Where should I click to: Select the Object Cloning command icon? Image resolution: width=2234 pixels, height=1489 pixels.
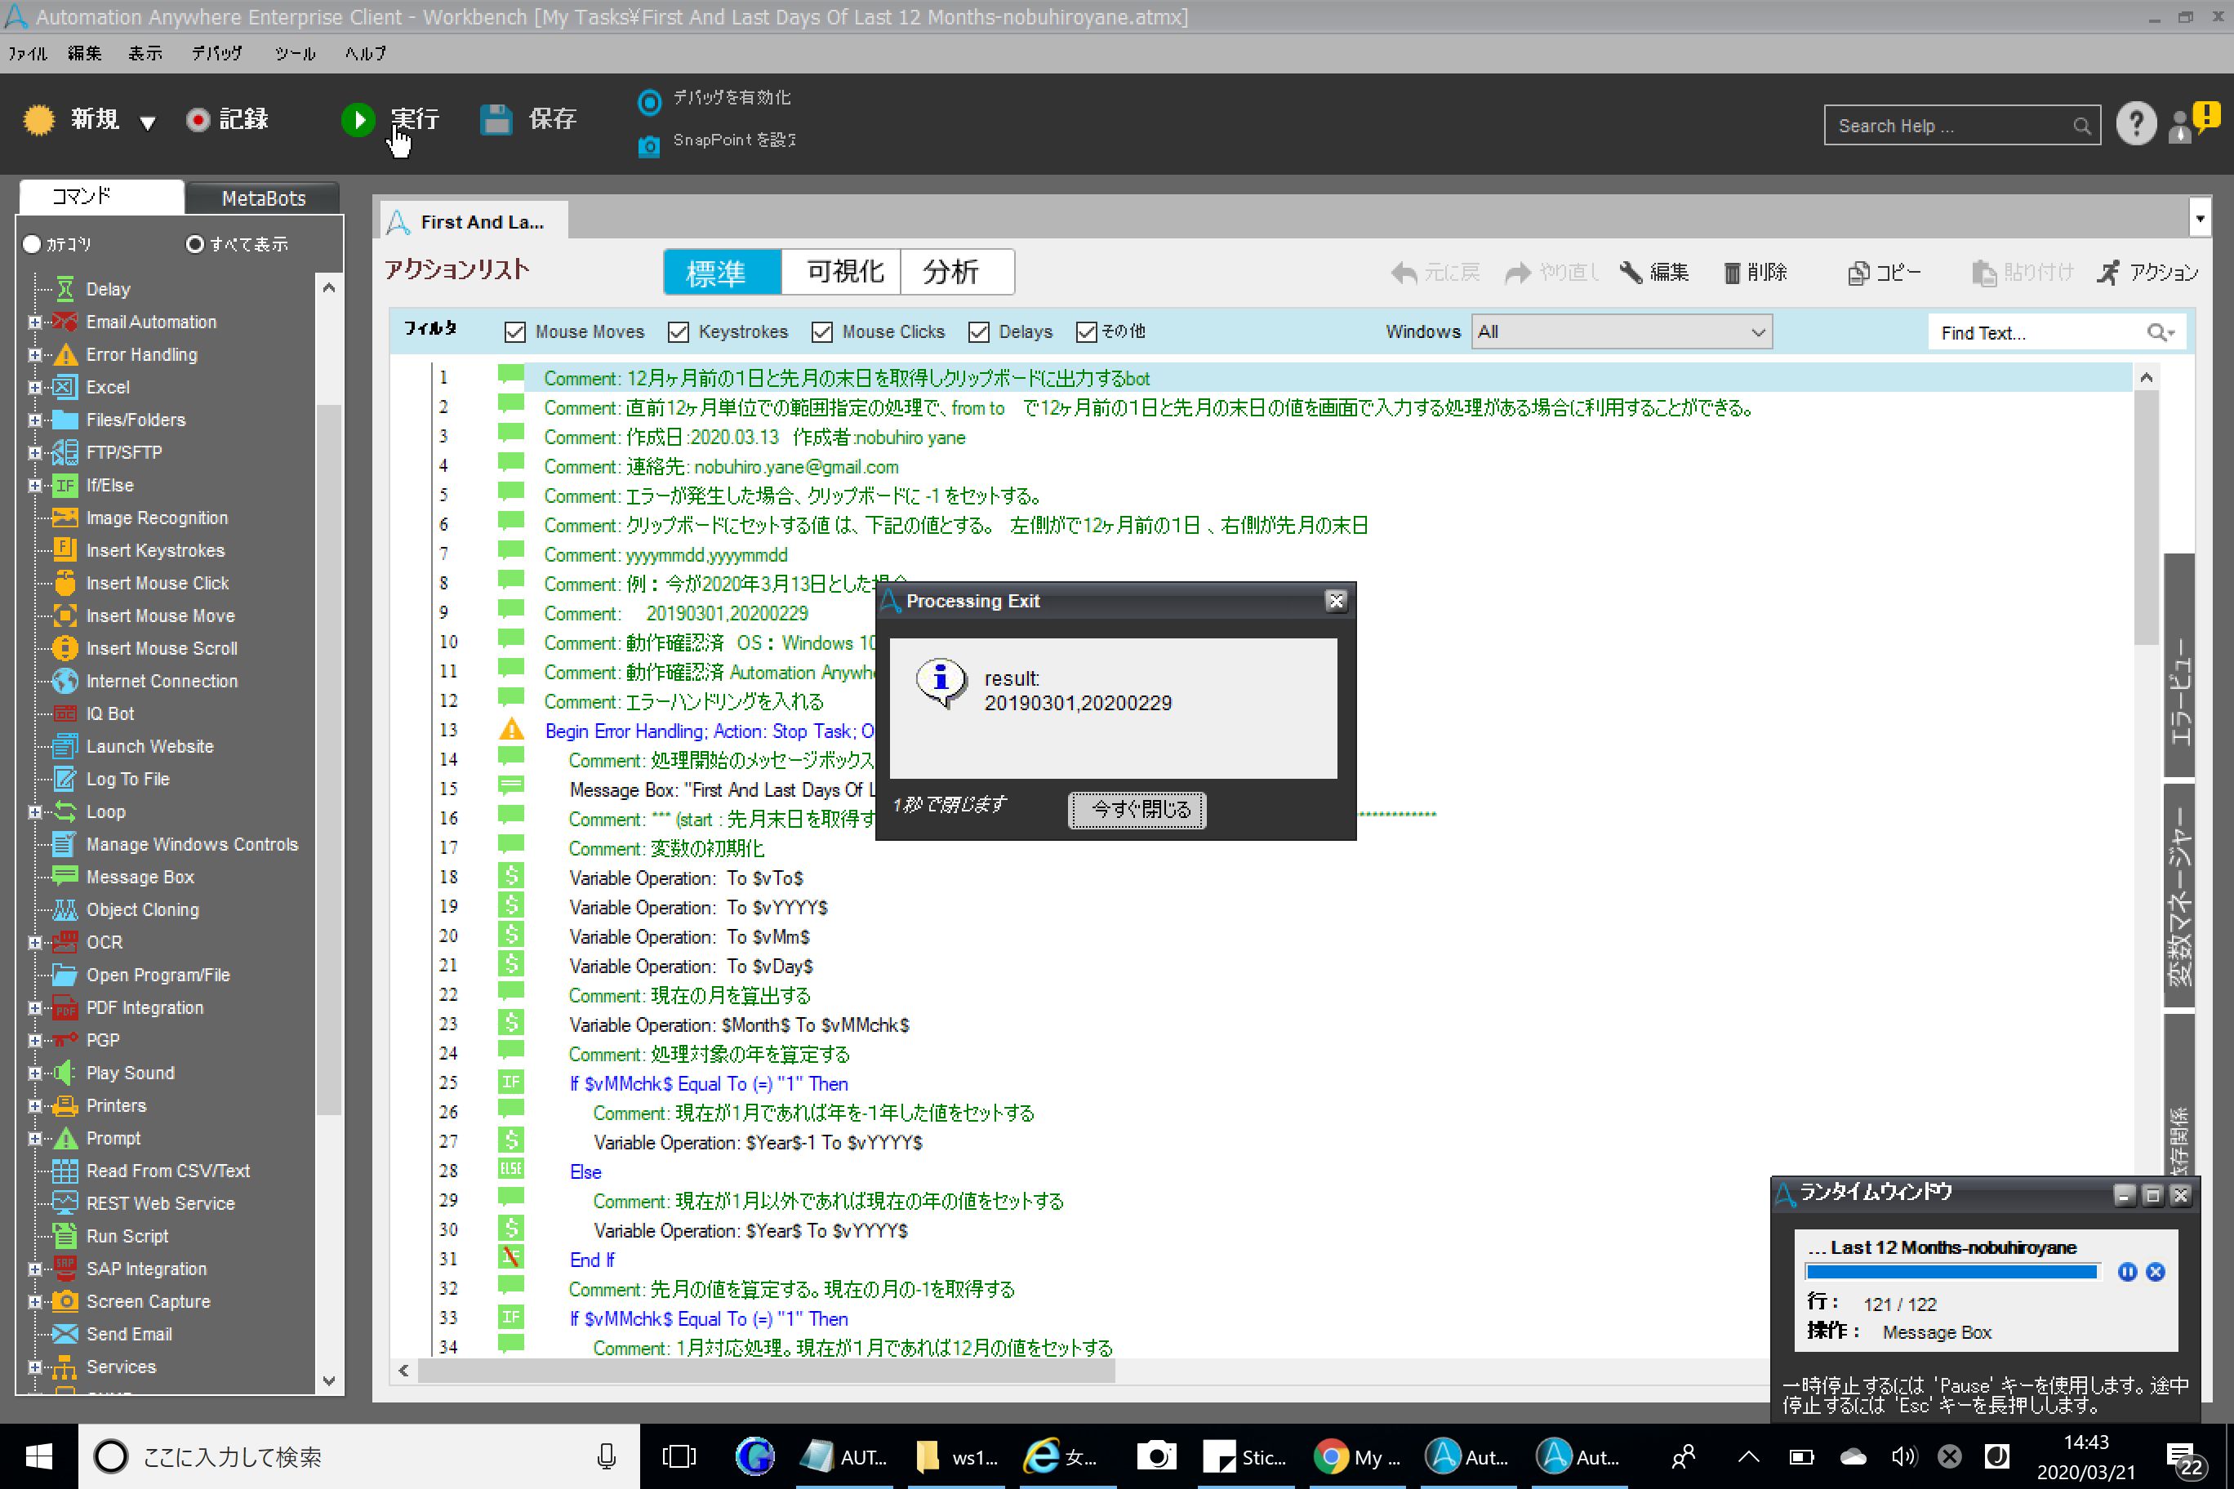coord(65,909)
